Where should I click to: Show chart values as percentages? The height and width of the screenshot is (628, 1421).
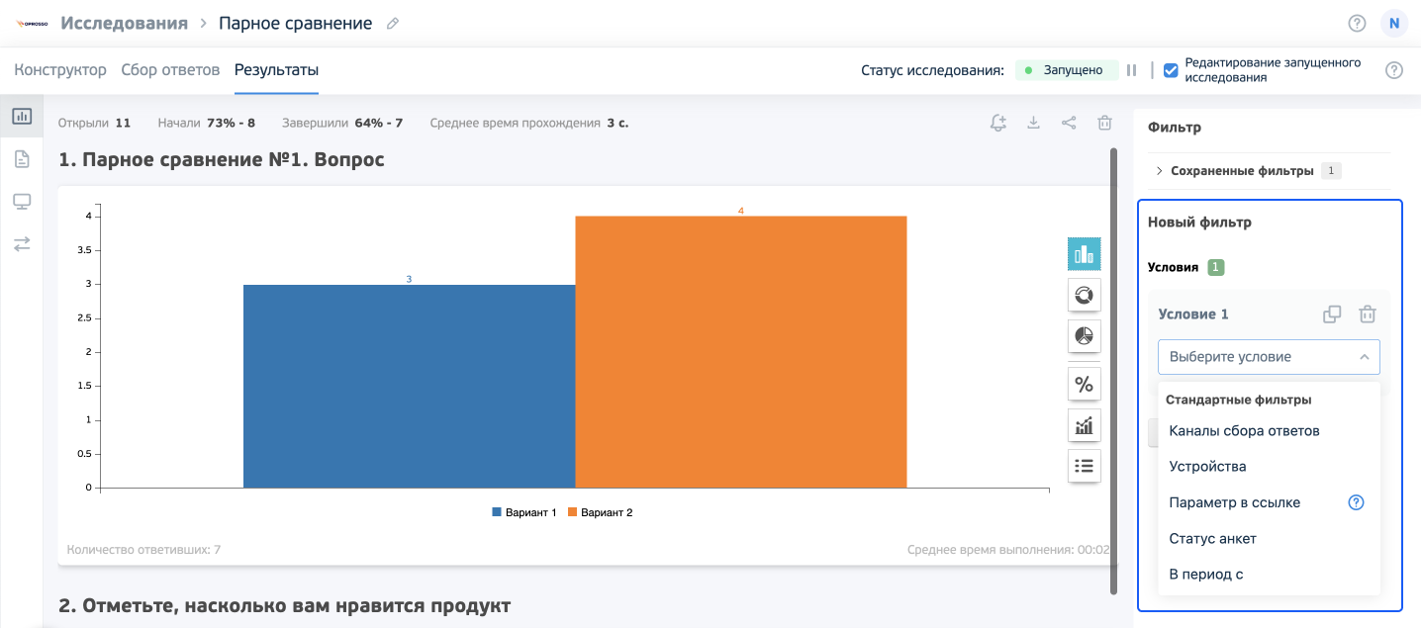click(1085, 385)
